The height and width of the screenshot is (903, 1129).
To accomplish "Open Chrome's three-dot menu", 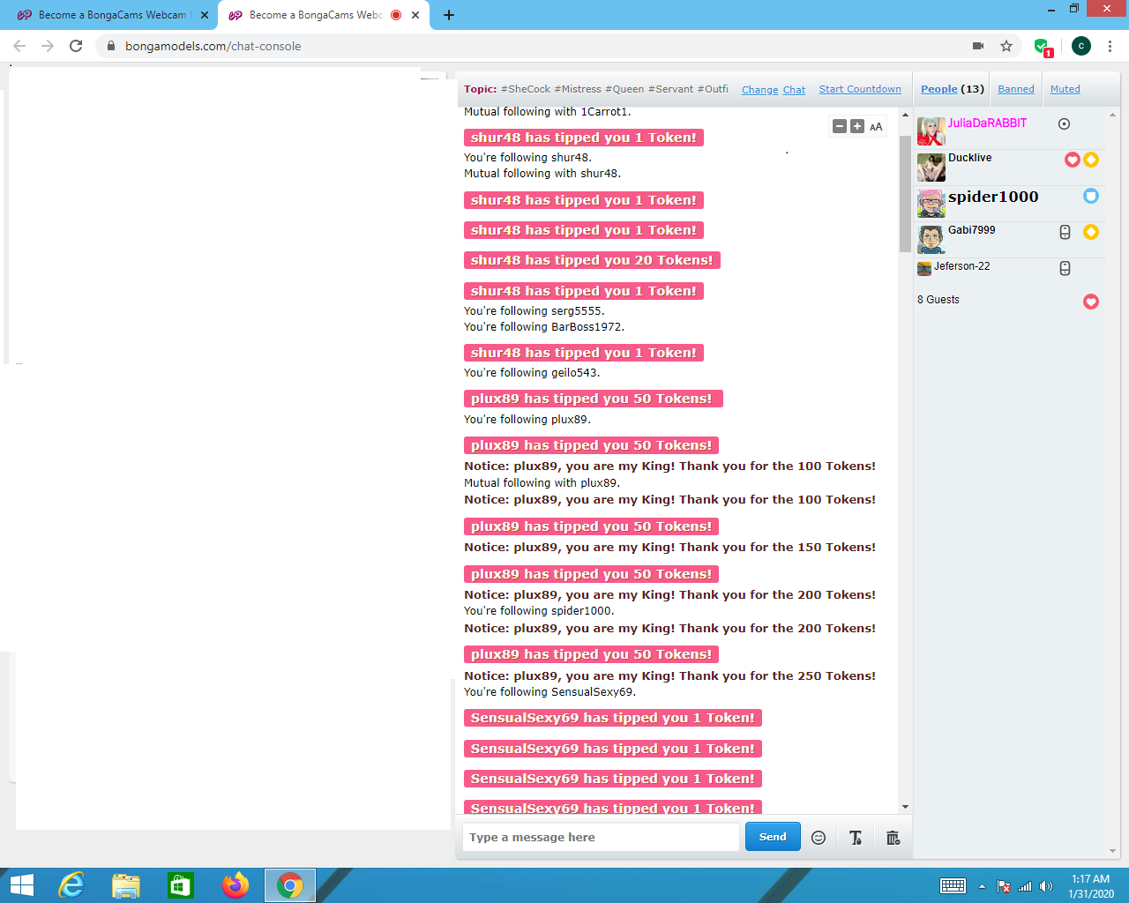I will [1110, 46].
